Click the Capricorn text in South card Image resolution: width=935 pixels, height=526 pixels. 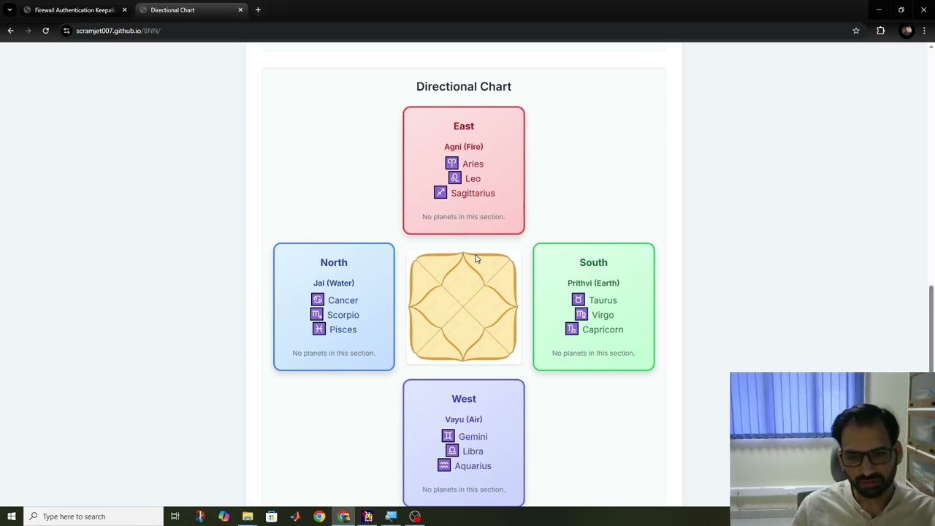click(x=603, y=329)
